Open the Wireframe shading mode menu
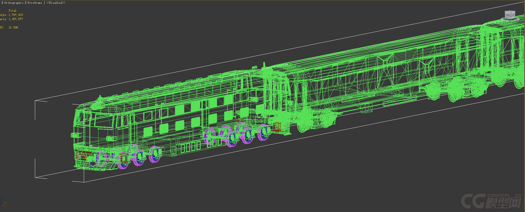 [x=35, y=3]
